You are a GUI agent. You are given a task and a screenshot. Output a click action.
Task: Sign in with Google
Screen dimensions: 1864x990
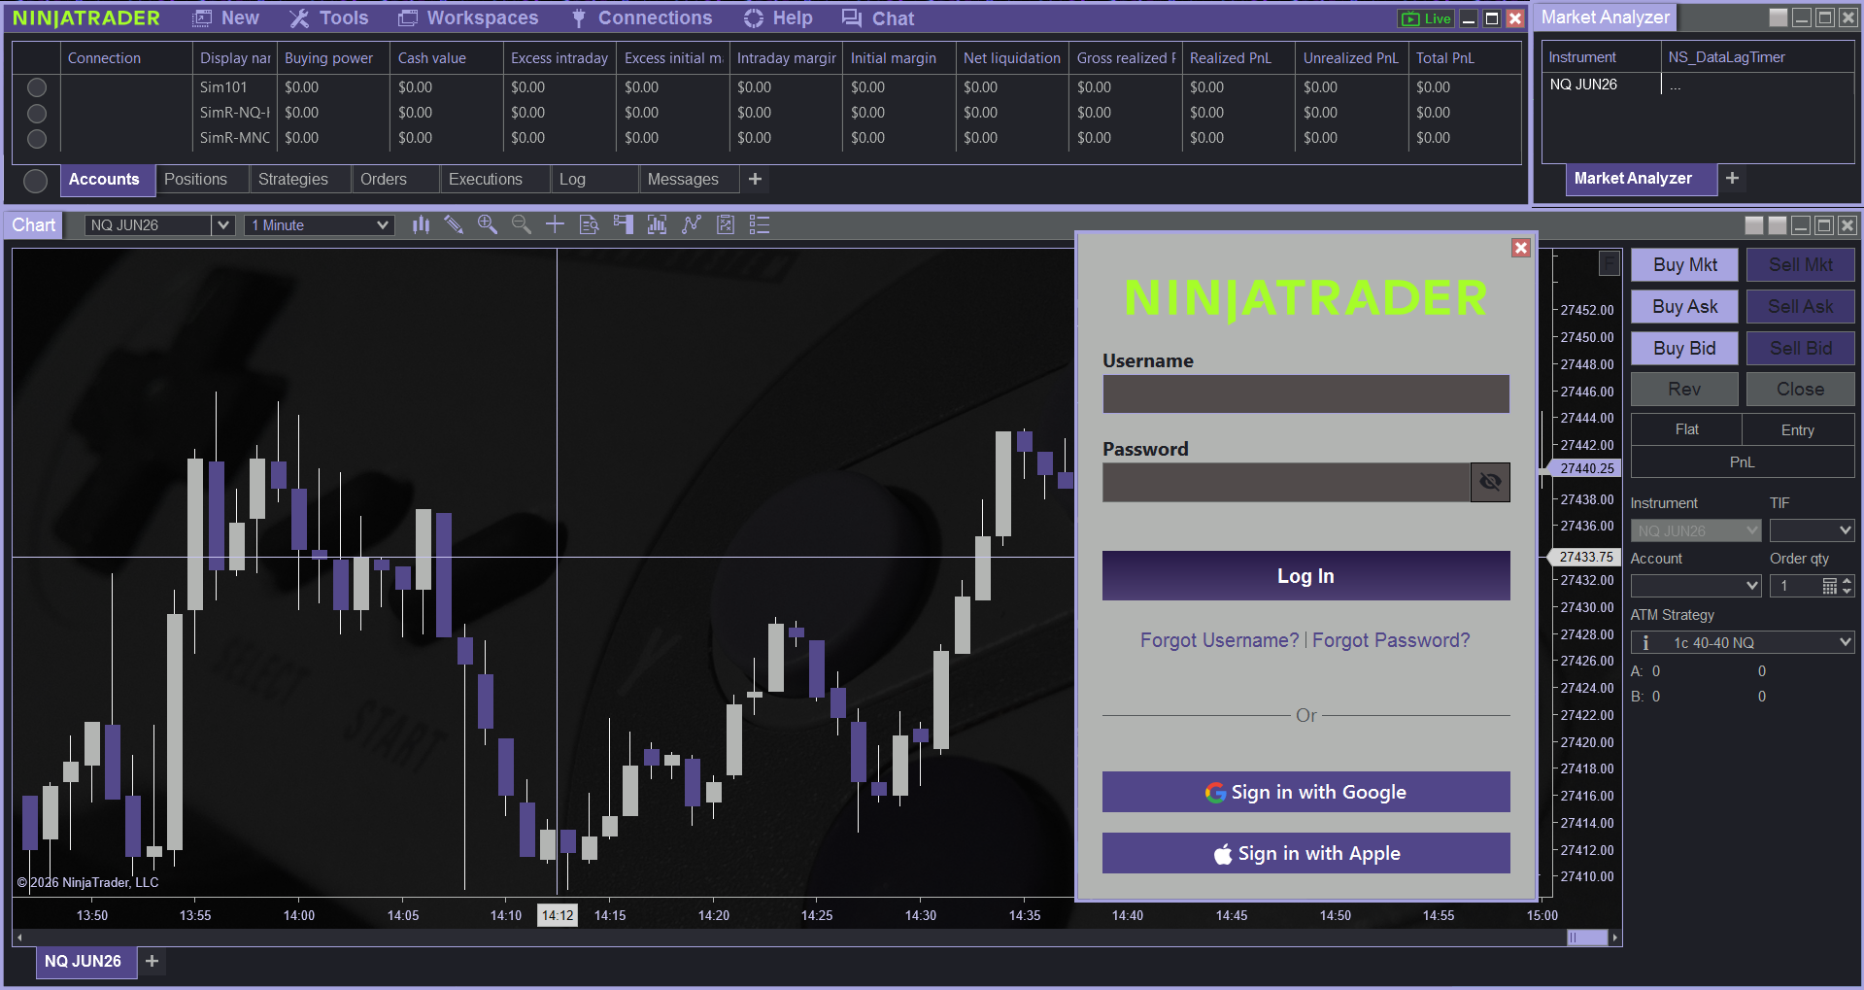click(1305, 793)
